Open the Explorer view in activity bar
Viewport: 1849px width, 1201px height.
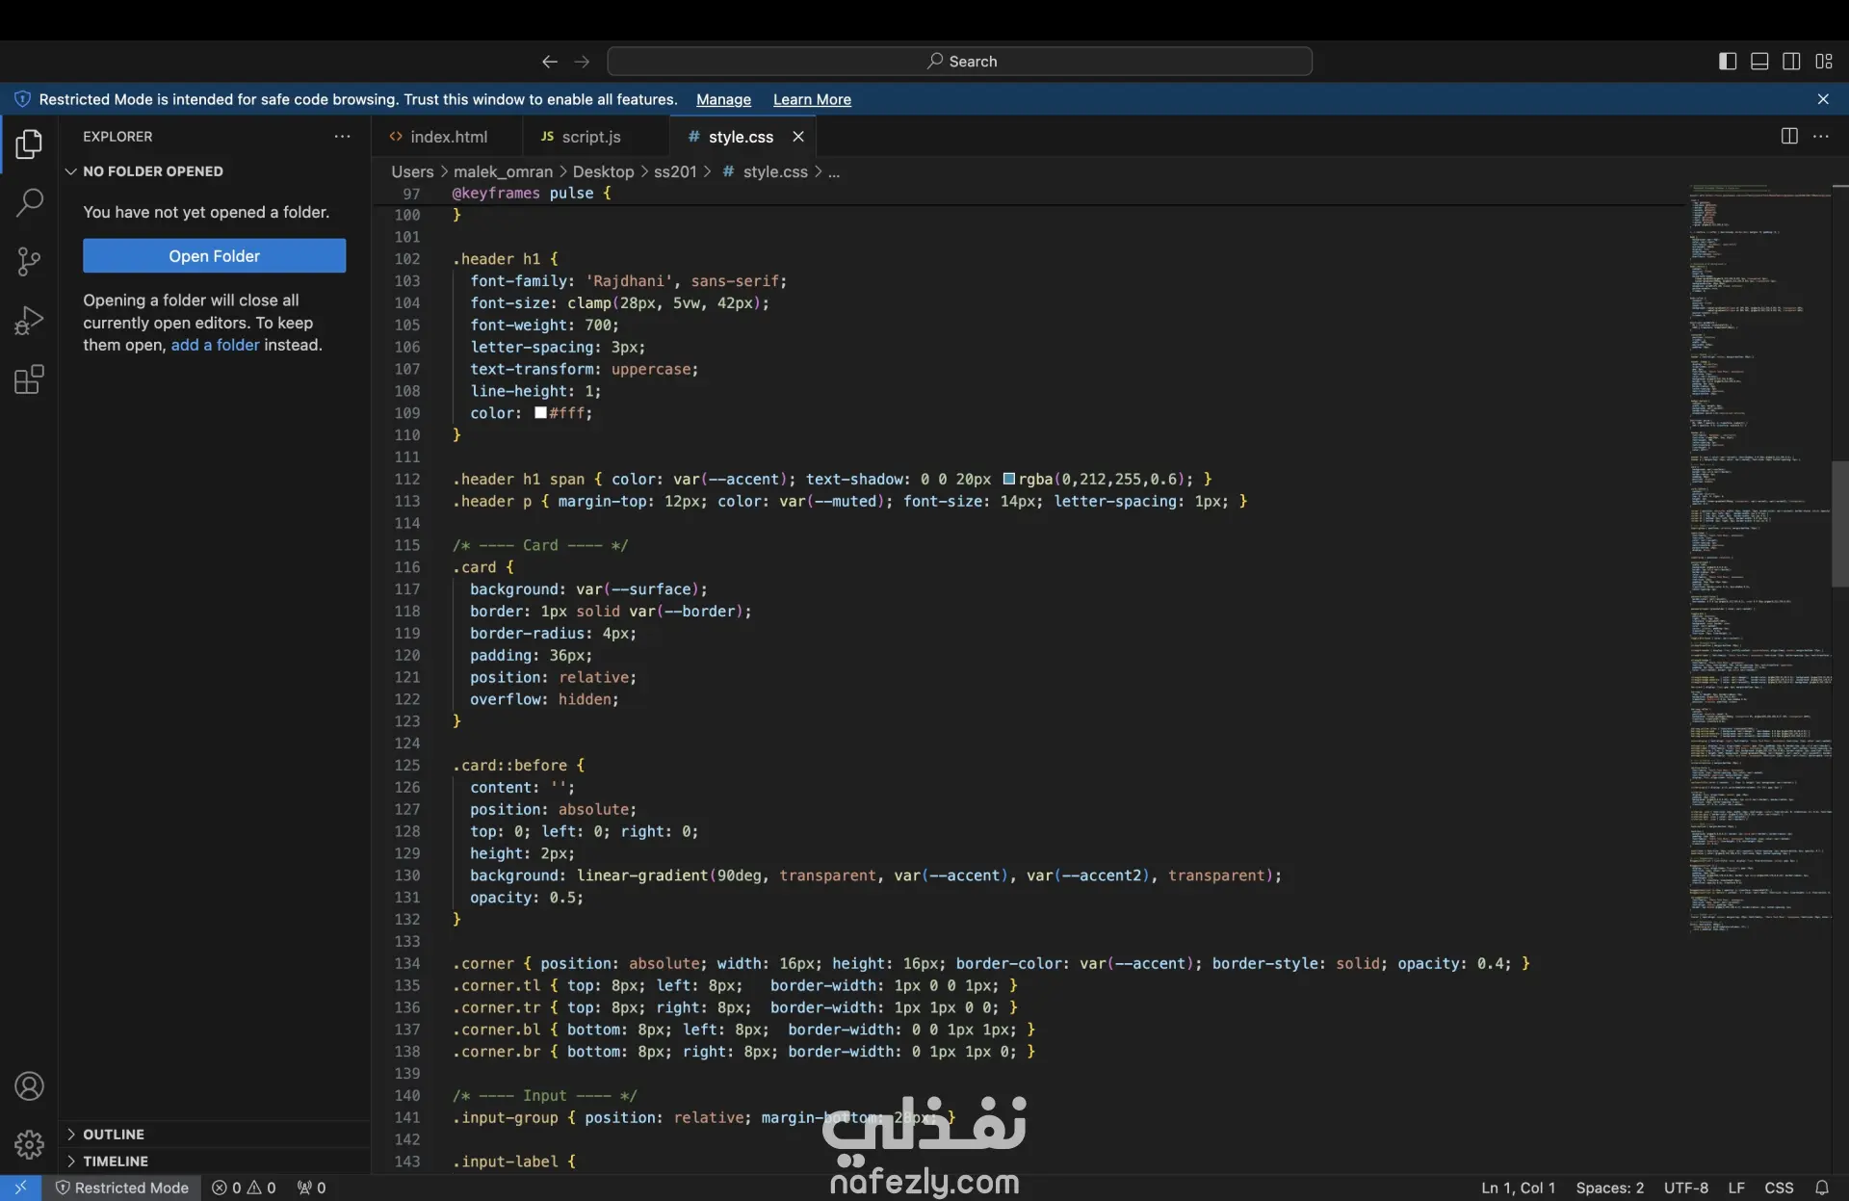coord(29,144)
